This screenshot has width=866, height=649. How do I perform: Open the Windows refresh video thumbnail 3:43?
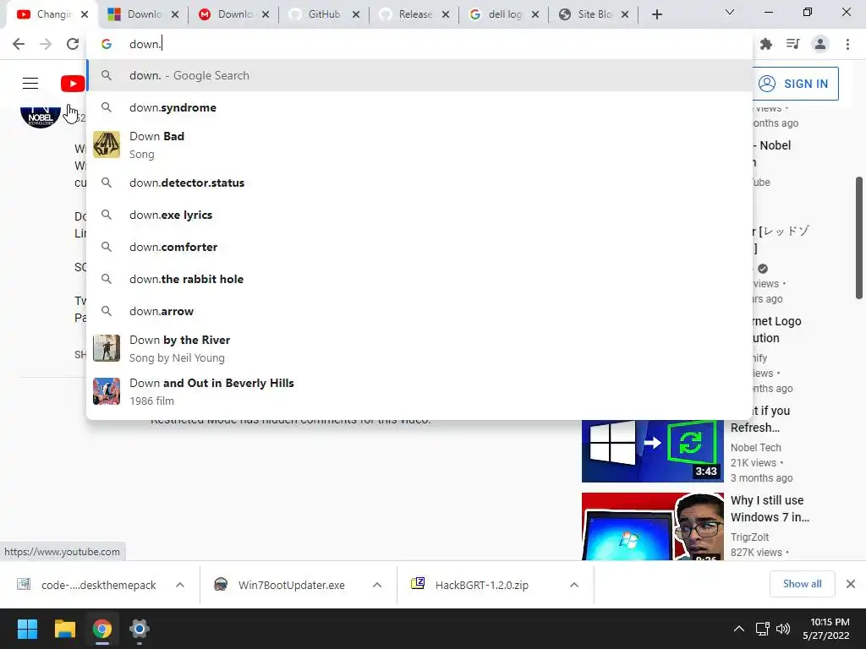click(652, 451)
